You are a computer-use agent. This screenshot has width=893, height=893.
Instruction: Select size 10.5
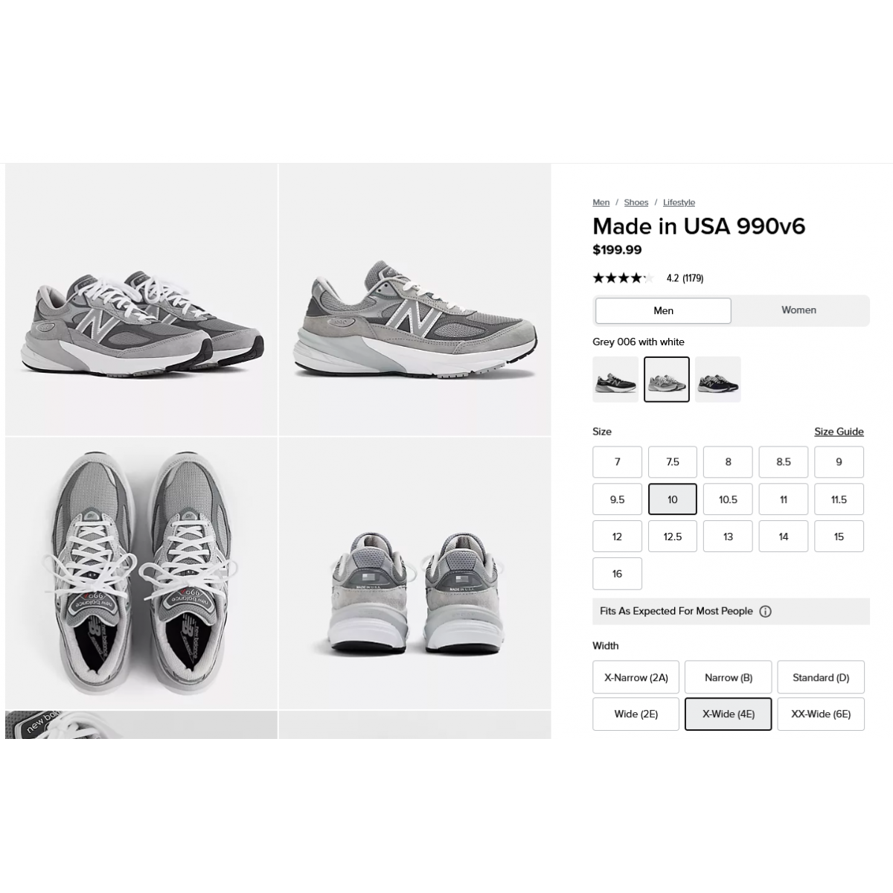(728, 499)
